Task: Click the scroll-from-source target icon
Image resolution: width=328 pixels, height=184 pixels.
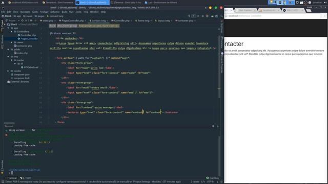Action: click(x=23, y=20)
